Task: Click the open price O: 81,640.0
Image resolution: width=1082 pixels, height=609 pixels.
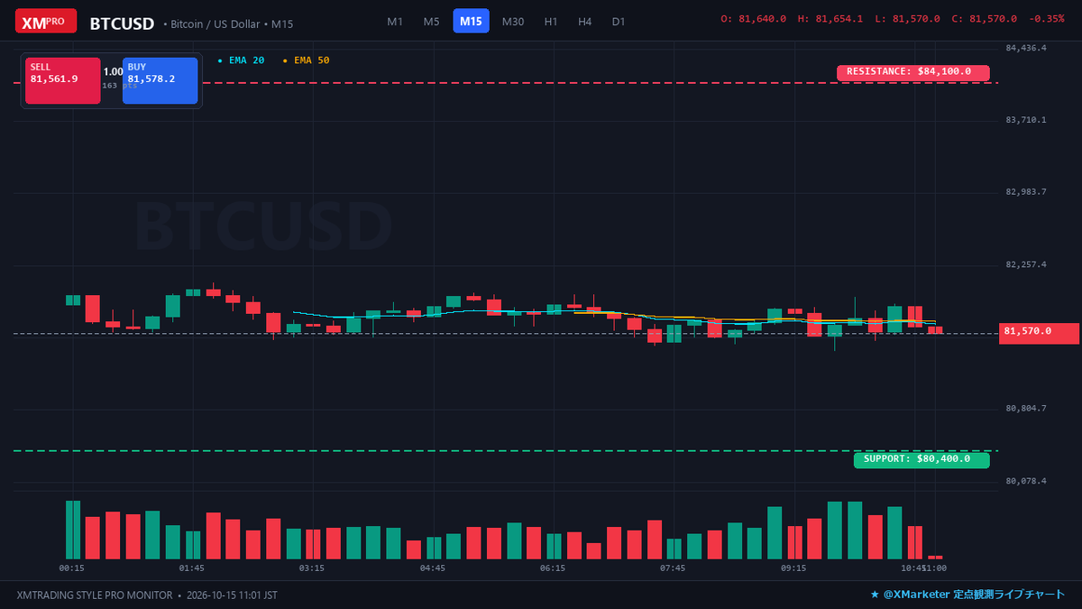Action: 754,19
